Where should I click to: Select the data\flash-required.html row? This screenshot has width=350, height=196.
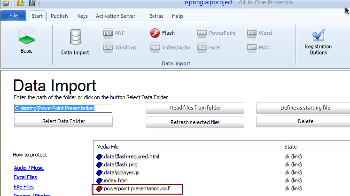coord(222,157)
